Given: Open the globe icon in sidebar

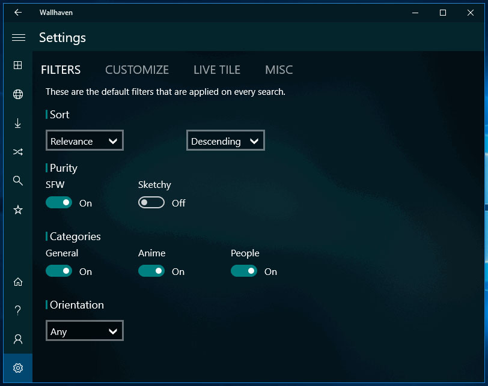Looking at the screenshot, I should pyautogui.click(x=18, y=94).
